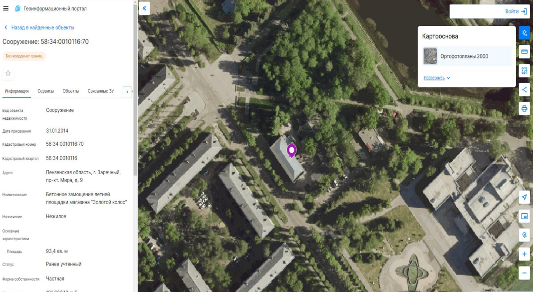Screen dimensions: 533x292
Task: Locate my position with arrow icon
Action: (524, 197)
